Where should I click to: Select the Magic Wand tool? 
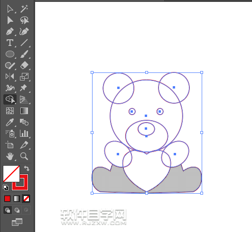coord(24,9)
